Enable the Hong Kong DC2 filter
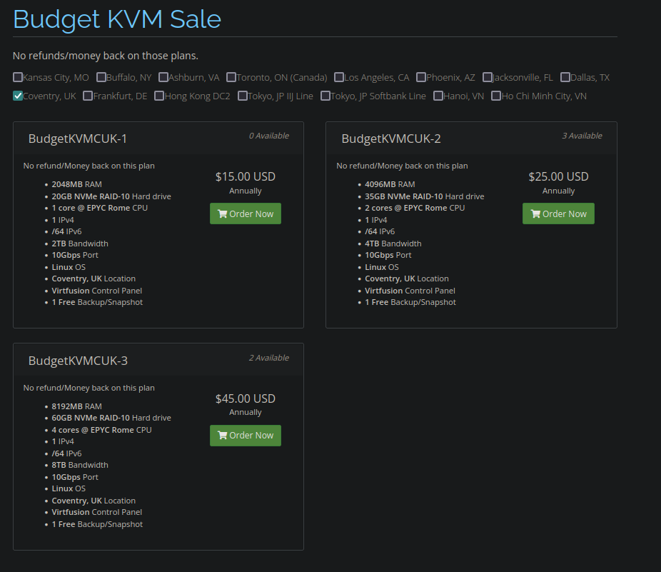Image resolution: width=661 pixels, height=572 pixels. coord(159,96)
